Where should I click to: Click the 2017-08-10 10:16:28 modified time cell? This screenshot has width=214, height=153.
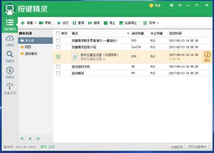[x=184, y=55]
